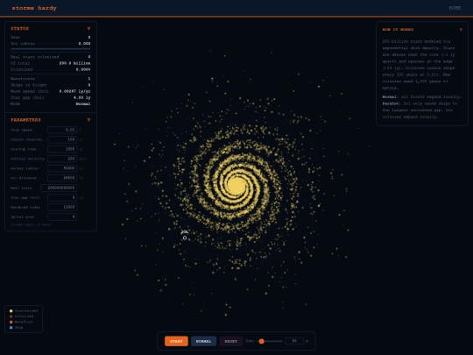Click the storms hardy site title
The height and width of the screenshot is (355, 473).
34,8
